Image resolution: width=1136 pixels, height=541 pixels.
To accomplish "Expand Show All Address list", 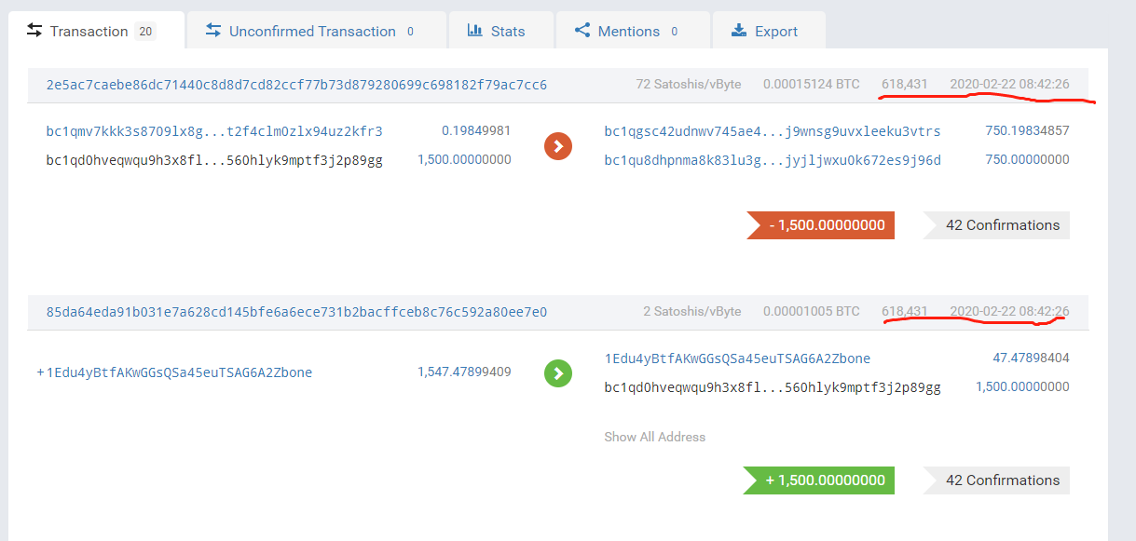I will click(654, 437).
